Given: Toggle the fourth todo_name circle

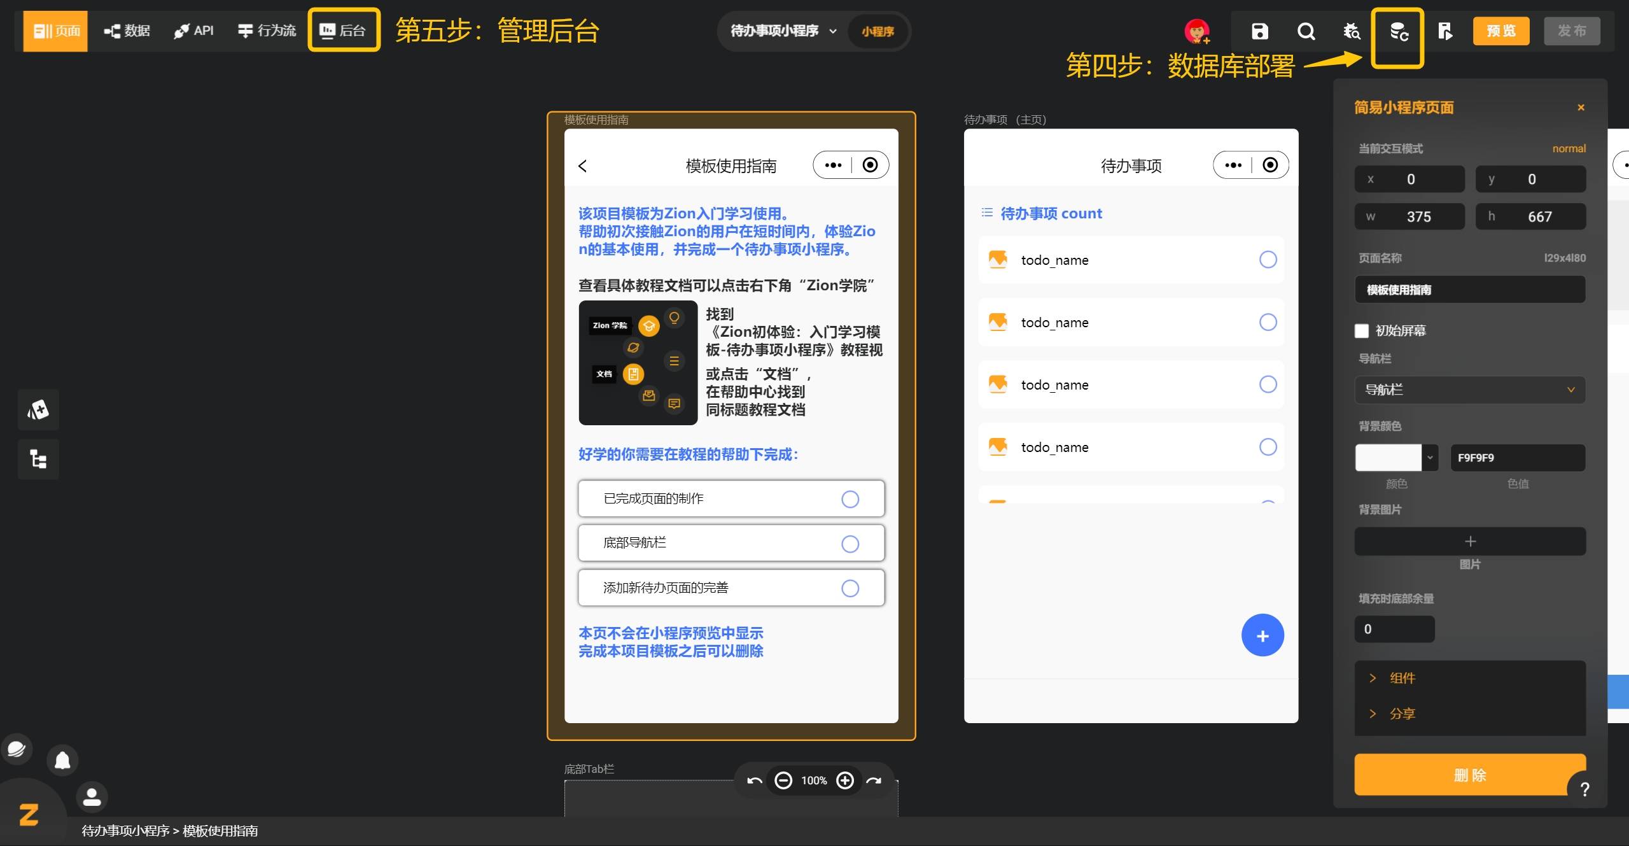Looking at the screenshot, I should click(1268, 447).
